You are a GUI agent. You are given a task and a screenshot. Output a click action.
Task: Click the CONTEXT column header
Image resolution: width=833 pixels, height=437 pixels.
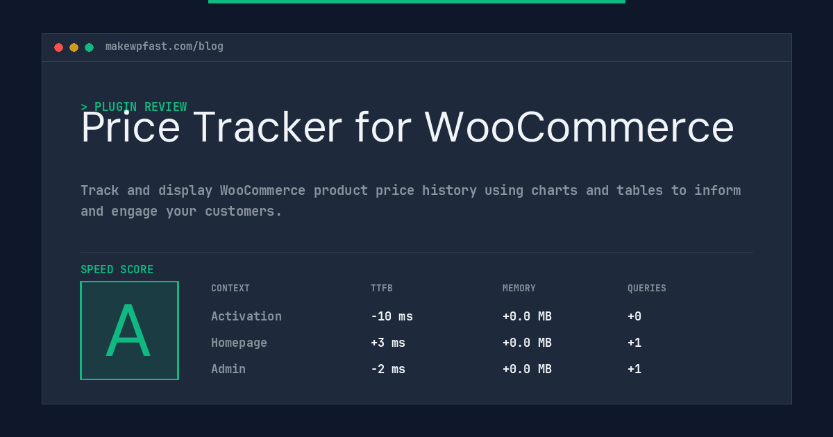[230, 289]
